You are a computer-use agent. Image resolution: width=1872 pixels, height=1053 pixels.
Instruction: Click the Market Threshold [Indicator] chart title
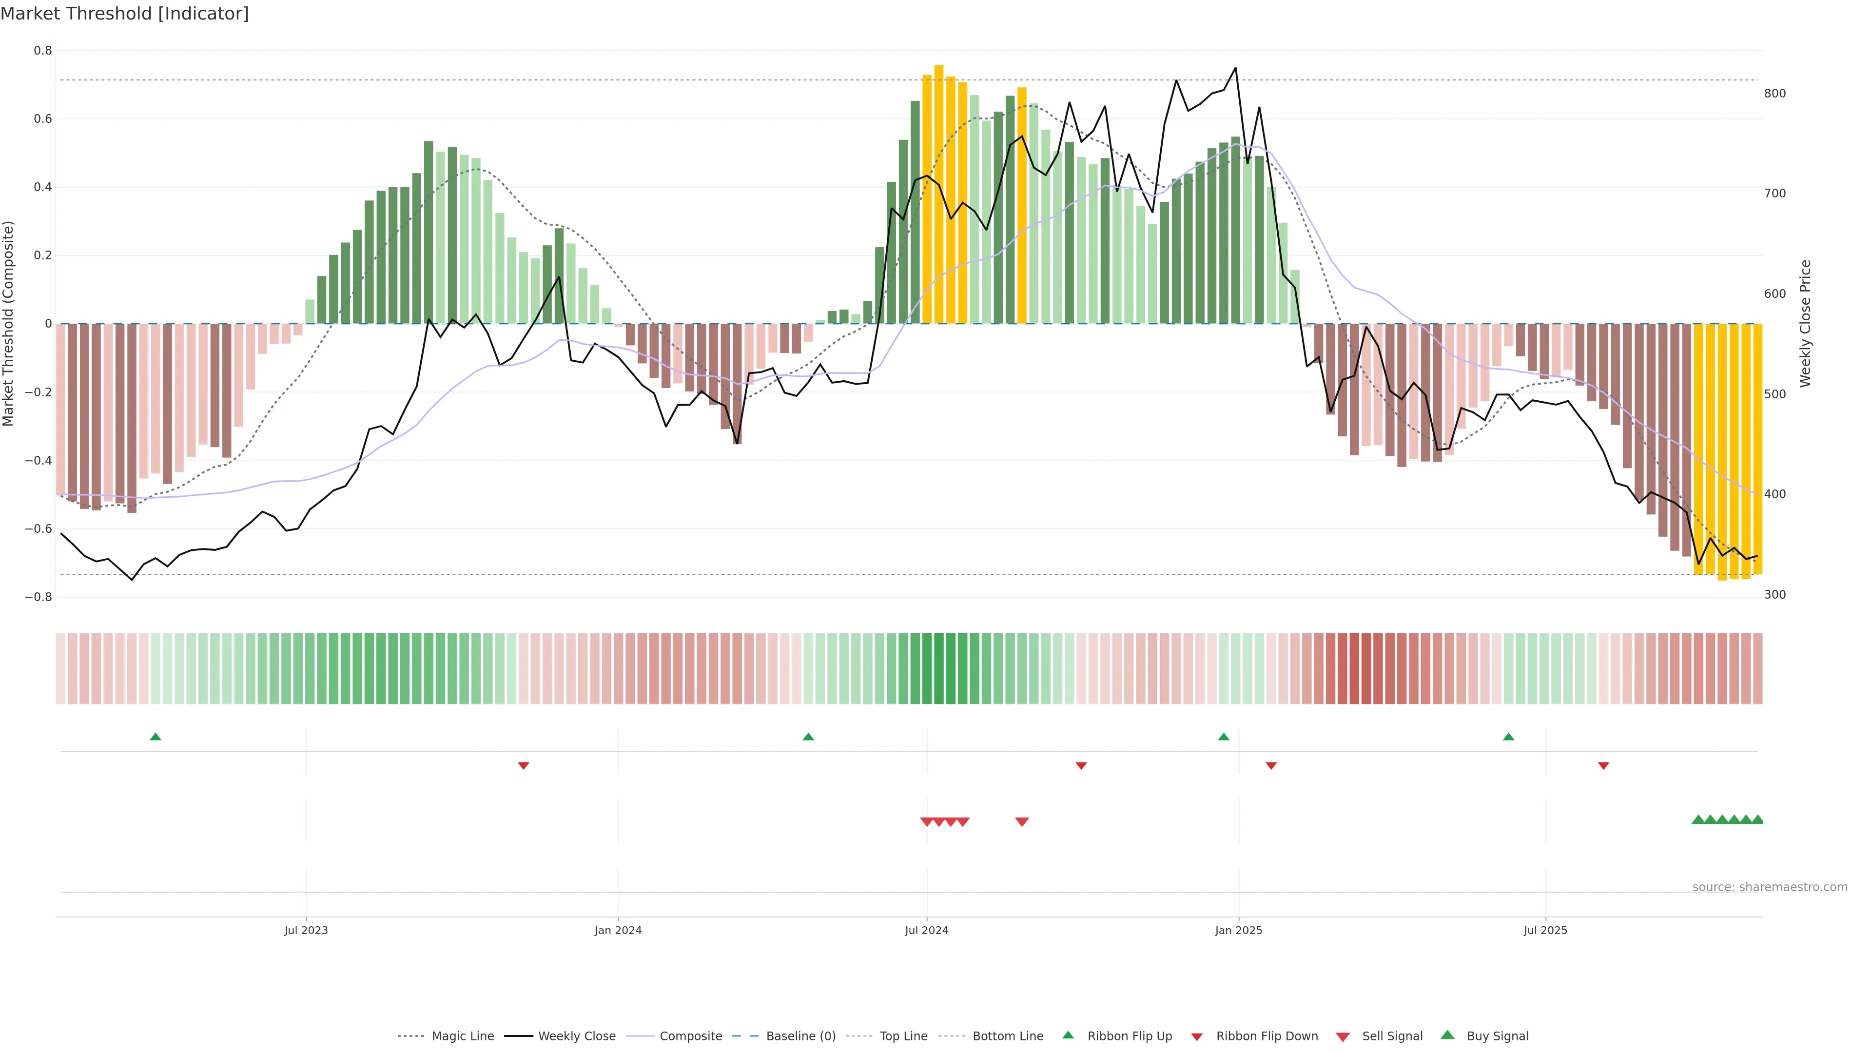click(x=125, y=14)
